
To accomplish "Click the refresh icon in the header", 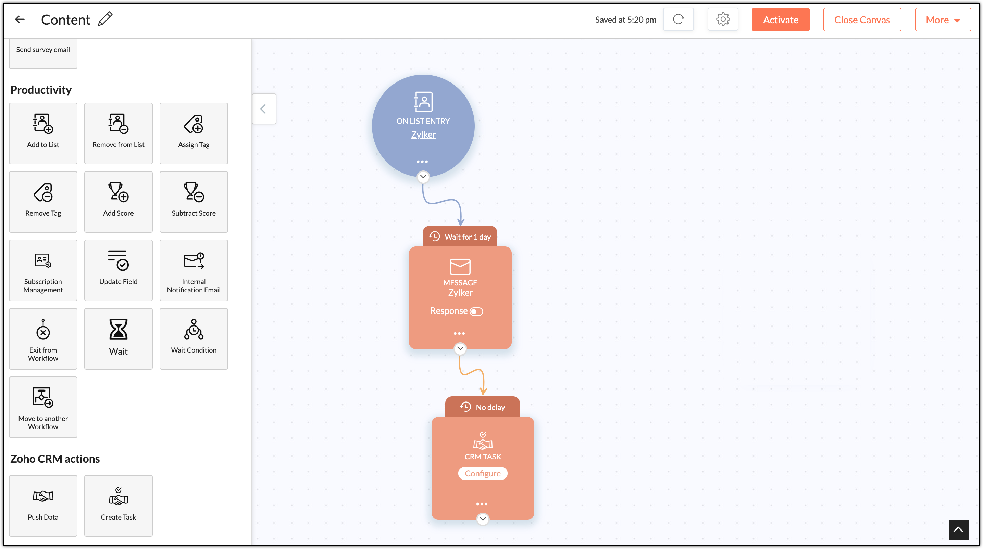I will click(x=678, y=20).
